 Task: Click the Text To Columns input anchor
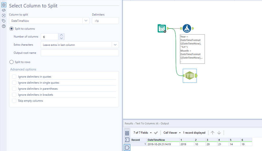click(184, 76)
